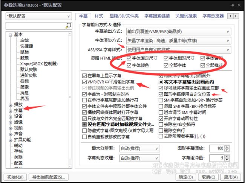Image resolution: width=245 pixels, height=183 pixels.
Task: Click the search magnifier icon
Action: (68, 26)
